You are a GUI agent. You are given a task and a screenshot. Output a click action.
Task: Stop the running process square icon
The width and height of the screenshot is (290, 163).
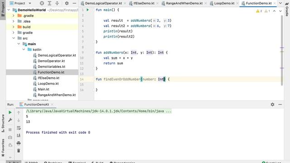point(10,130)
